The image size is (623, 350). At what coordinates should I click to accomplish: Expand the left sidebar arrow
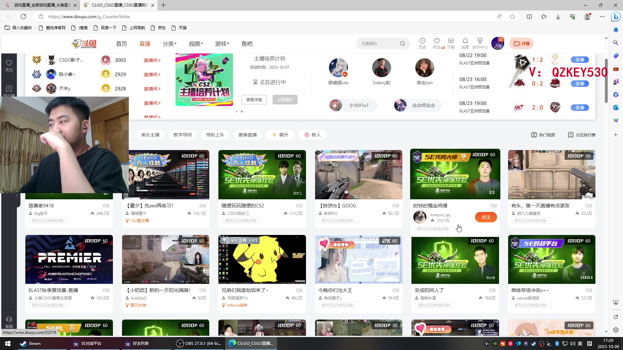click(x=17, y=195)
